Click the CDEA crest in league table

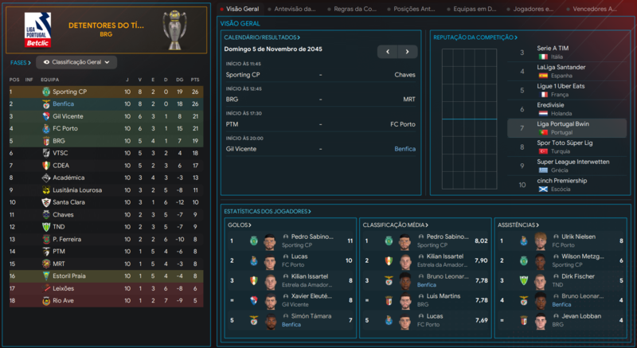(46, 166)
